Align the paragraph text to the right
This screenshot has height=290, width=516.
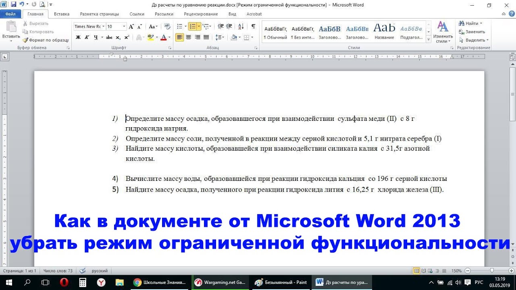pyautogui.click(x=197, y=37)
